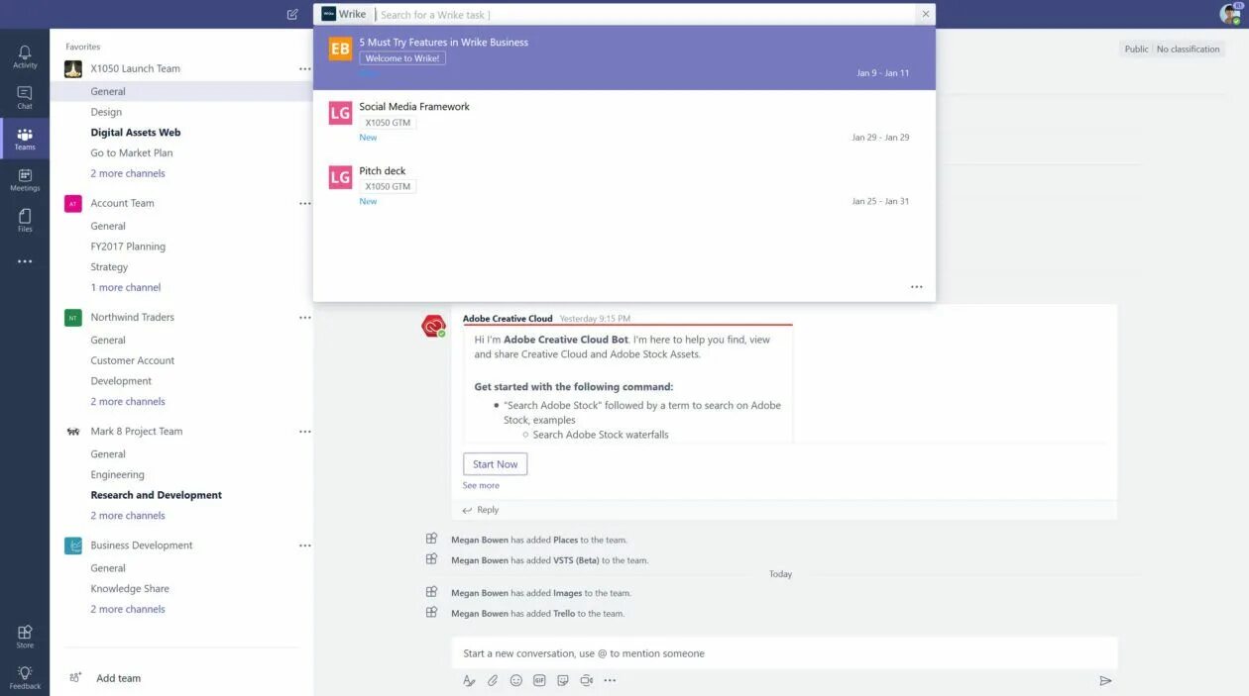Viewport: 1249px width, 696px height.
Task: Open X1050 Launch Team more options
Action: pyautogui.click(x=304, y=69)
